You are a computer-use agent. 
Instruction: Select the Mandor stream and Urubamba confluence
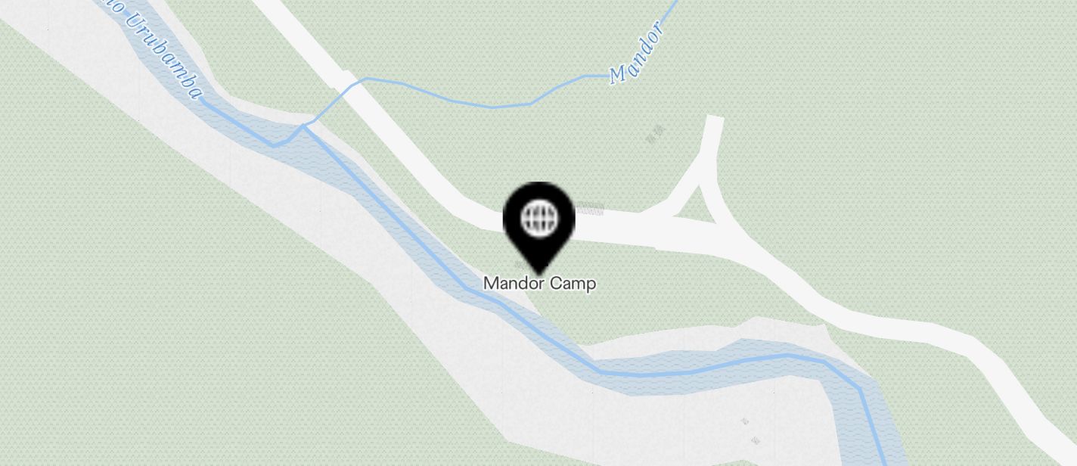pyautogui.click(x=303, y=126)
